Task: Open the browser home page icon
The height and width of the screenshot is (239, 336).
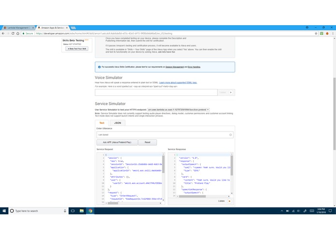Action: [x=18, y=33]
